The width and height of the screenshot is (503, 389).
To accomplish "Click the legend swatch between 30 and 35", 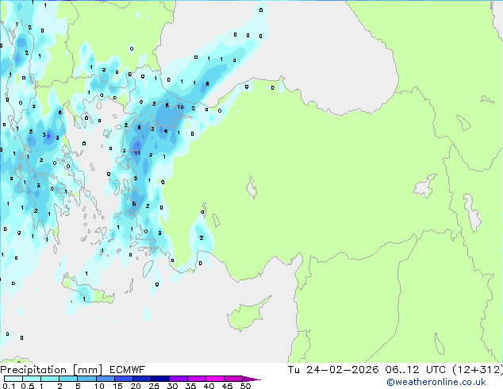I will 179,379.
